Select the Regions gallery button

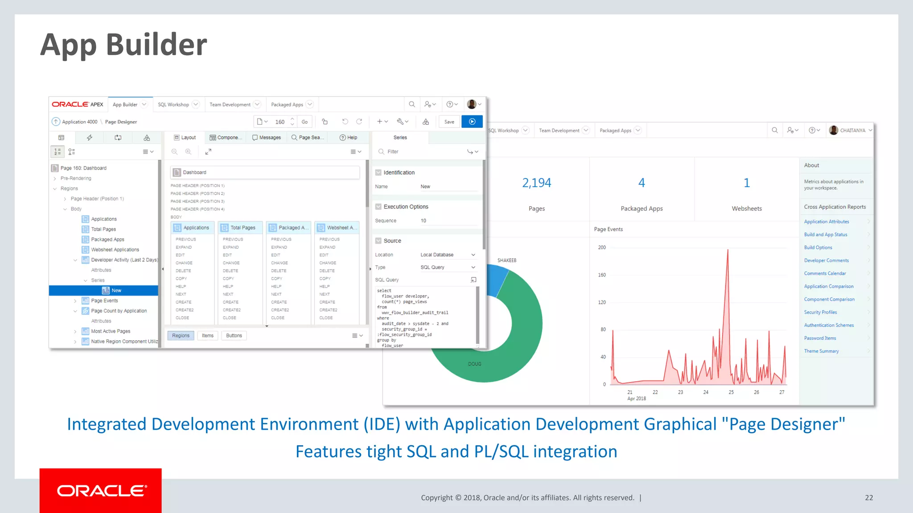(x=181, y=336)
